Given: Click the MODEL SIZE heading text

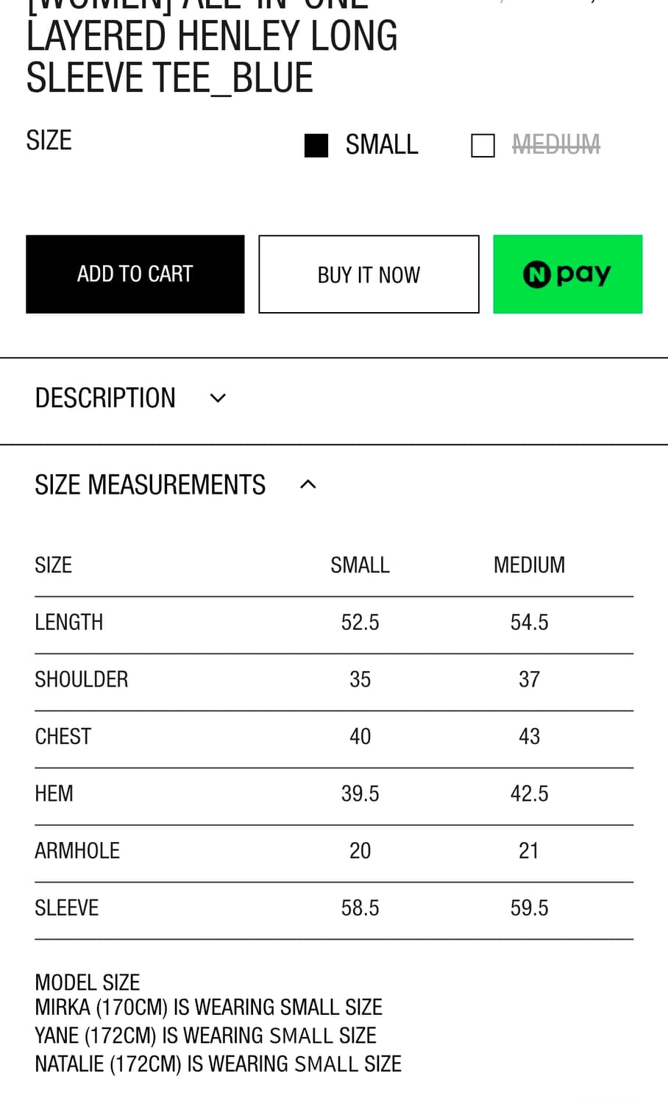Looking at the screenshot, I should click(x=88, y=983).
